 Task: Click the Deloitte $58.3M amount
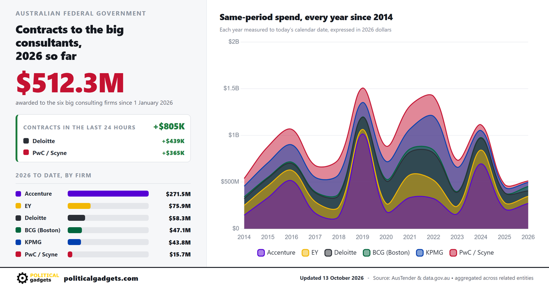click(x=179, y=218)
